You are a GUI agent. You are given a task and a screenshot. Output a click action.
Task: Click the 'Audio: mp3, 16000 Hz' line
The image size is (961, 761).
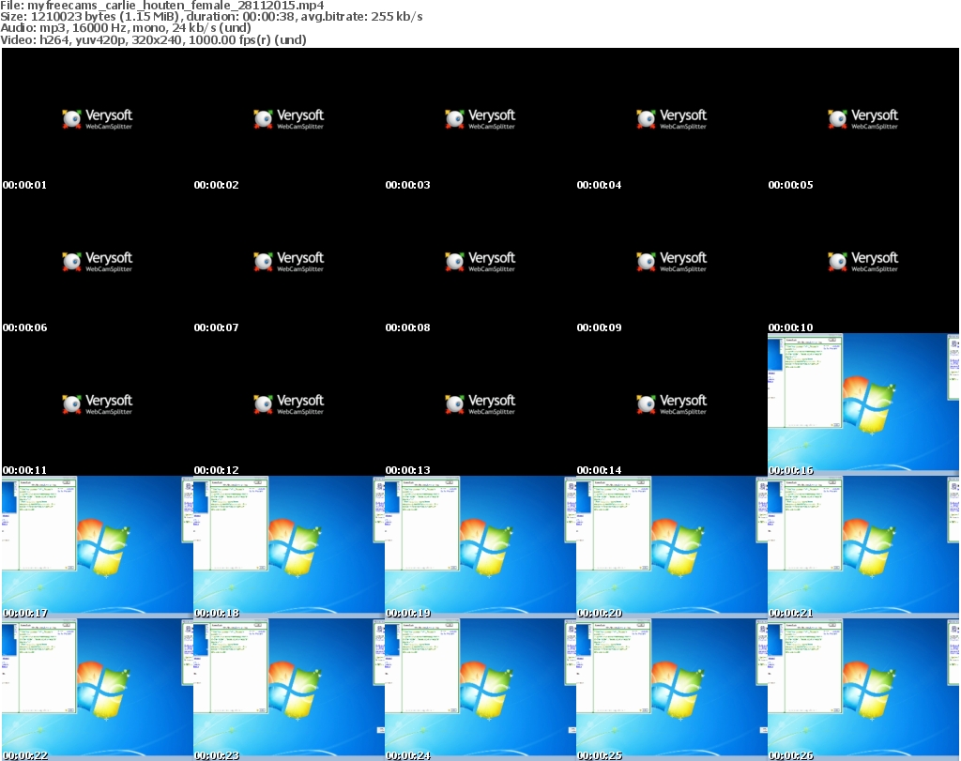click(x=126, y=28)
